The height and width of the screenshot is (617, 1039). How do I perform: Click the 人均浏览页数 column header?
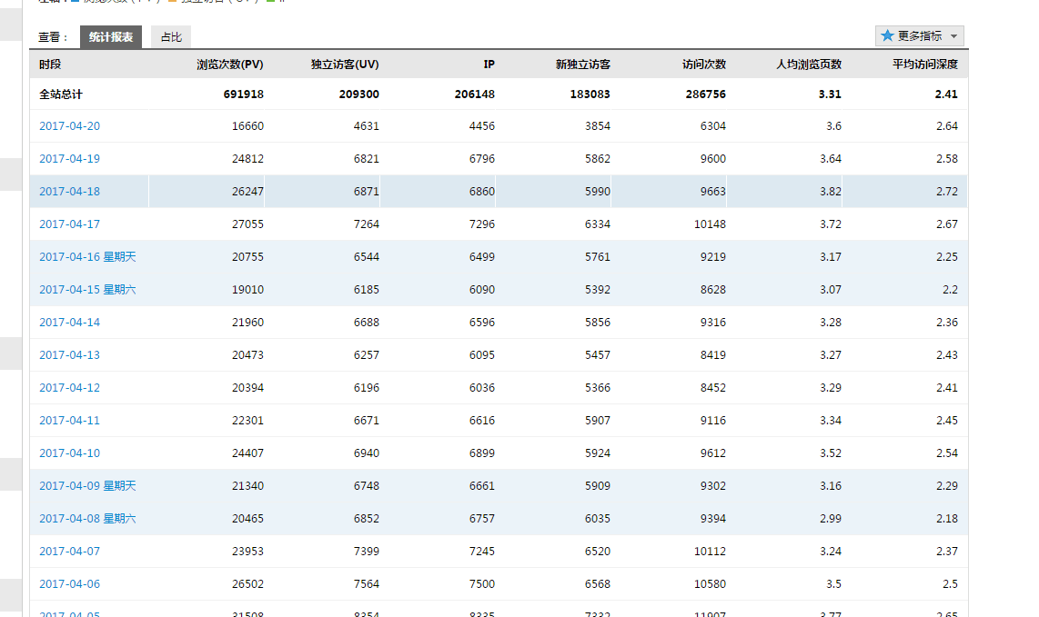[808, 65]
